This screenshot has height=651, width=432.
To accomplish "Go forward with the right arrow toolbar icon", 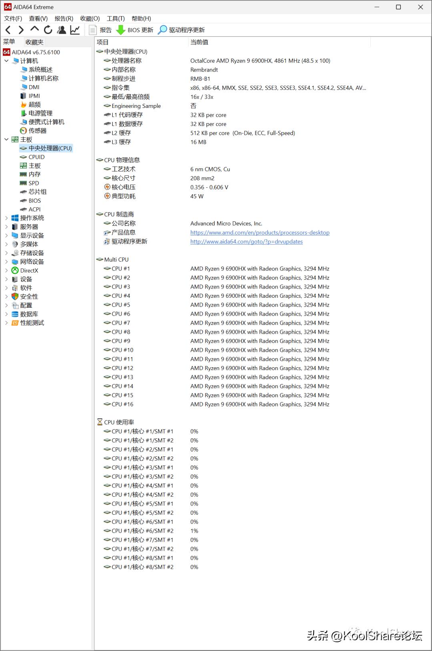I will click(21, 30).
